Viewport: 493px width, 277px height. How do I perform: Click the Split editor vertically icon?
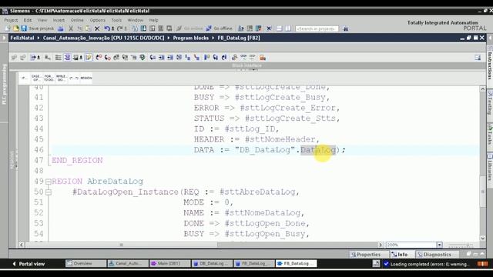pyautogui.click(x=288, y=28)
